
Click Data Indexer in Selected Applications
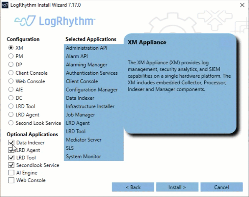coord(80,98)
